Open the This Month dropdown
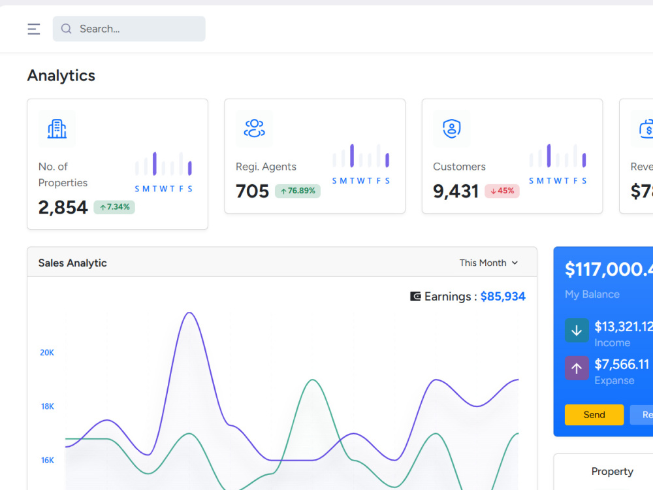 coord(488,263)
